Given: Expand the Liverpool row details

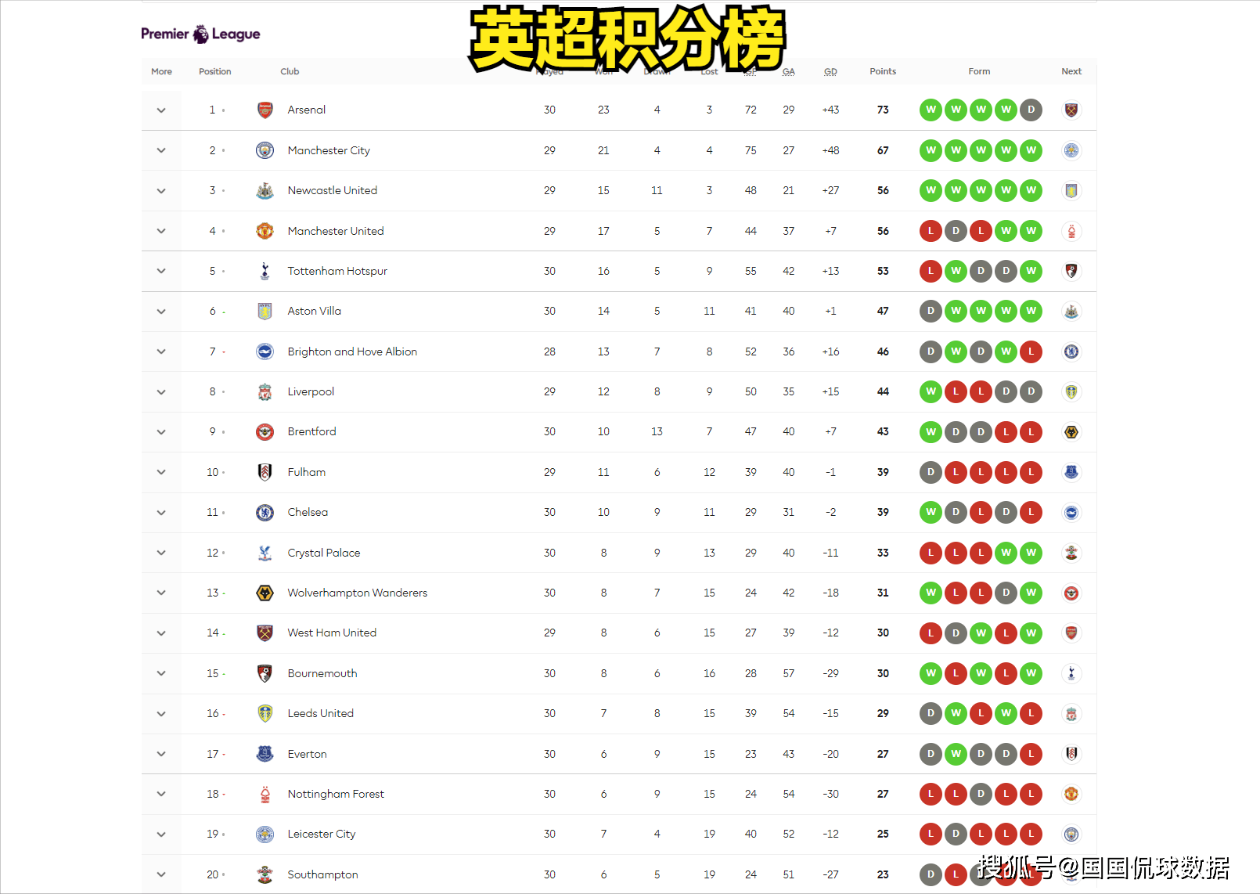Looking at the screenshot, I should click(161, 392).
